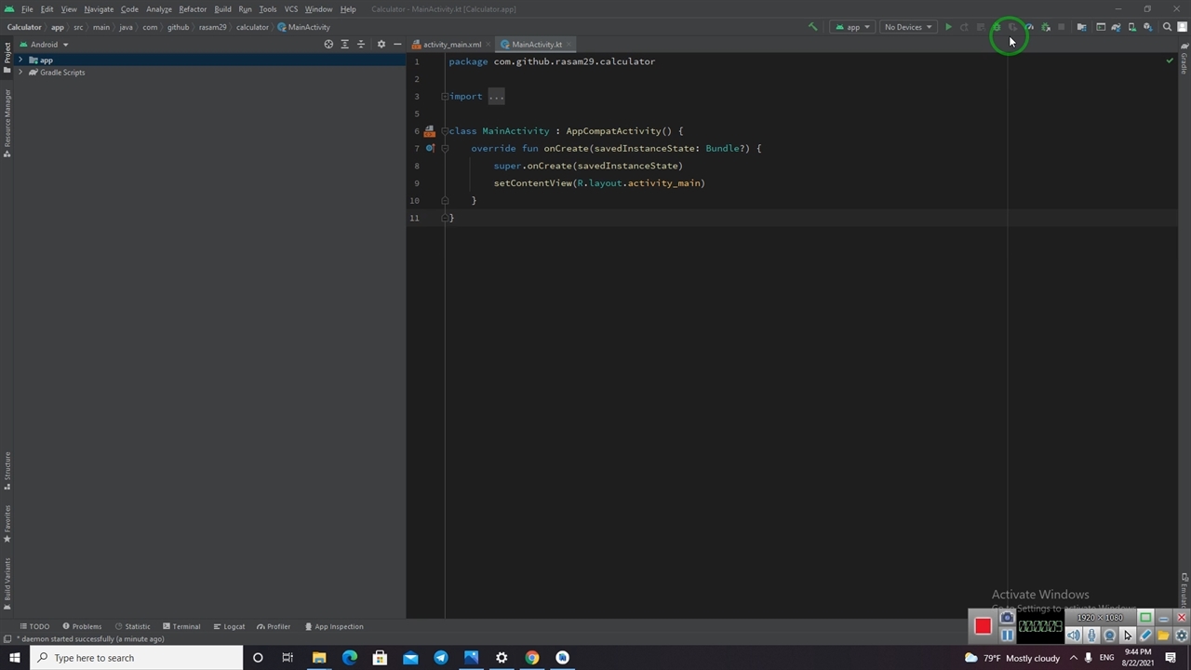This screenshot has width=1191, height=670.
Task: Click the Debug app bug icon
Action: point(996,27)
